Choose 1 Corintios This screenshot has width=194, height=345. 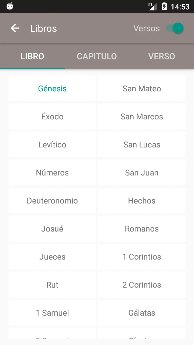[142, 257]
